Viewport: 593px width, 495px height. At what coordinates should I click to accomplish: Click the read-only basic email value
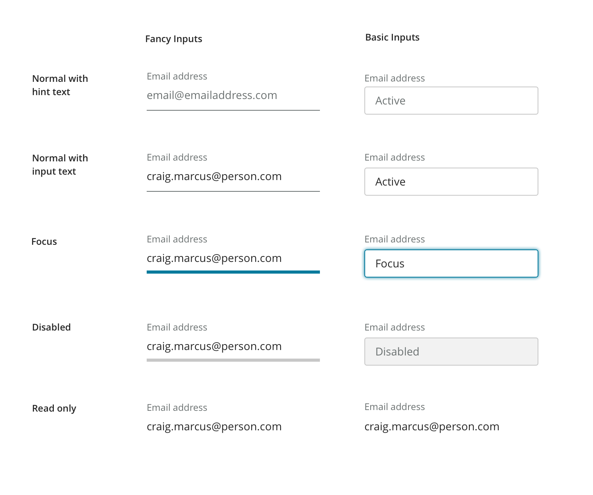(431, 426)
